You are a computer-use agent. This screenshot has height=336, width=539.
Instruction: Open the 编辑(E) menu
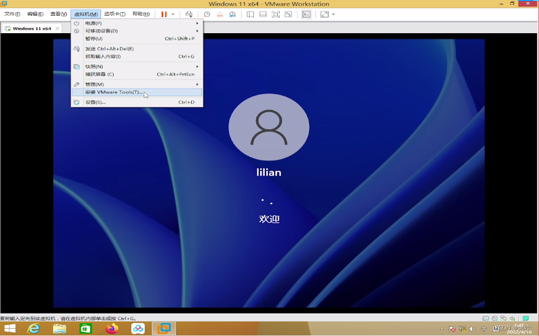(x=35, y=14)
